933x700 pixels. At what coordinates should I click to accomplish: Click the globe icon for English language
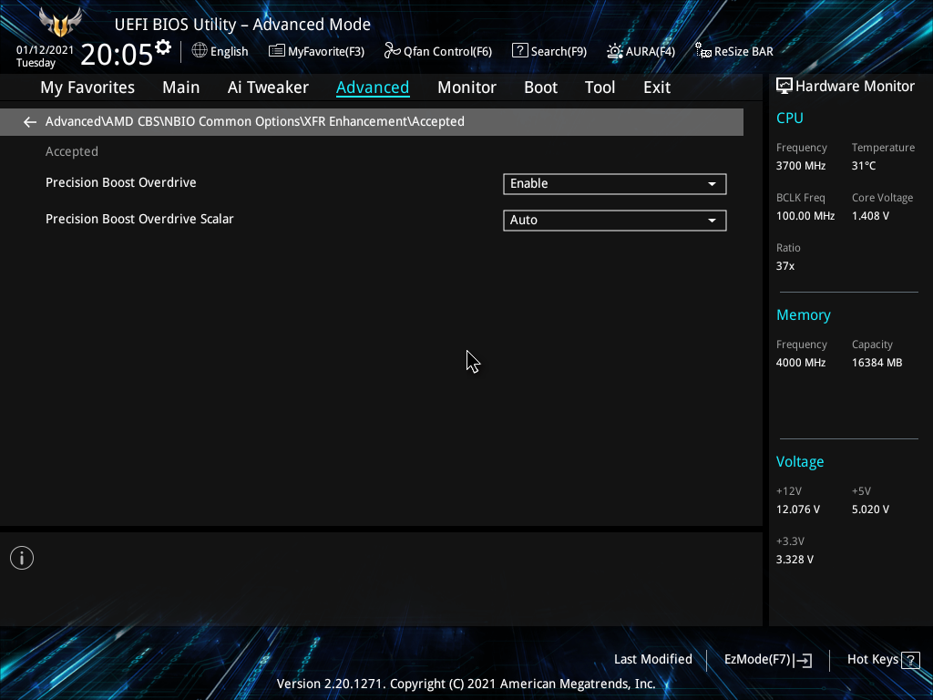click(200, 51)
